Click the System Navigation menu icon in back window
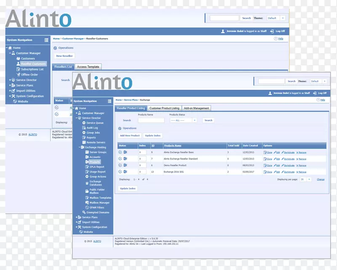Image resolution: width=337 pixels, height=270 pixels. tap(46, 40)
